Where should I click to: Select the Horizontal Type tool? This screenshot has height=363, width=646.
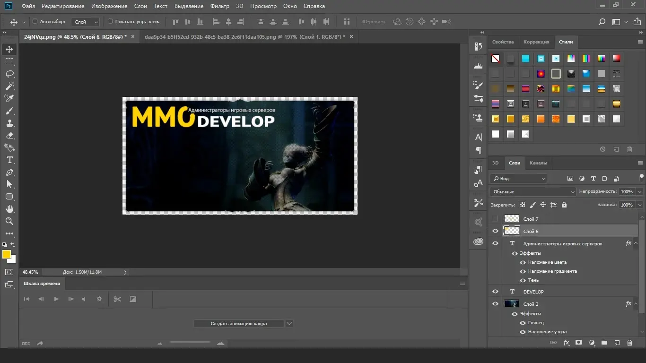[x=9, y=160]
